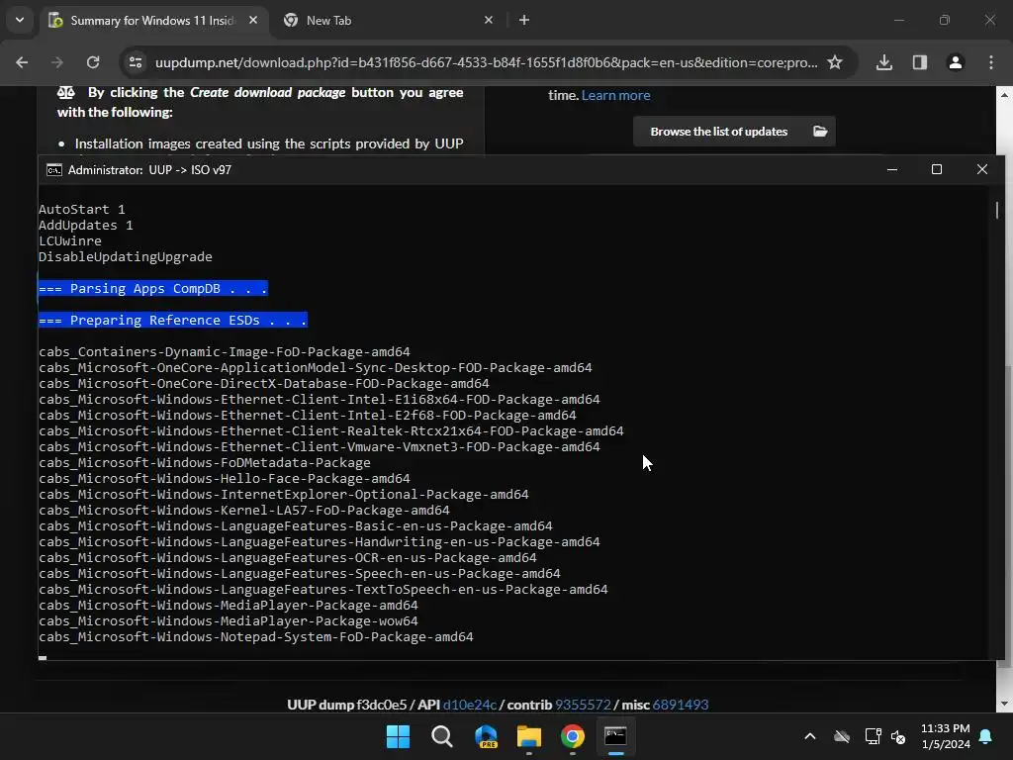Open File Explorer from taskbar
Viewport: 1013px width, 760px height.
pyautogui.click(x=529, y=736)
